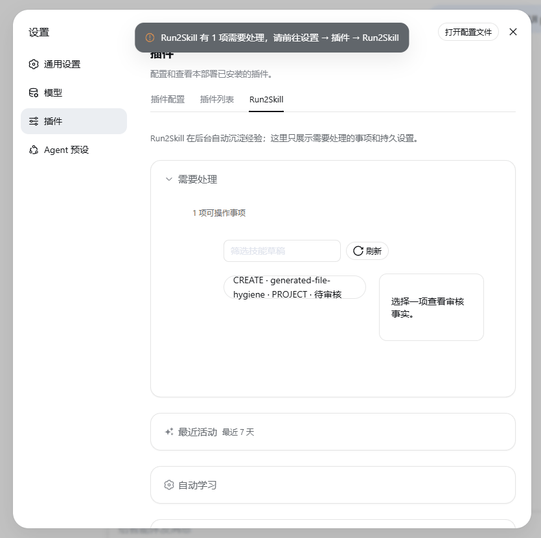Screen dimensions: 541x538
Task: Click the general settings gear icon
Action: tap(34, 64)
